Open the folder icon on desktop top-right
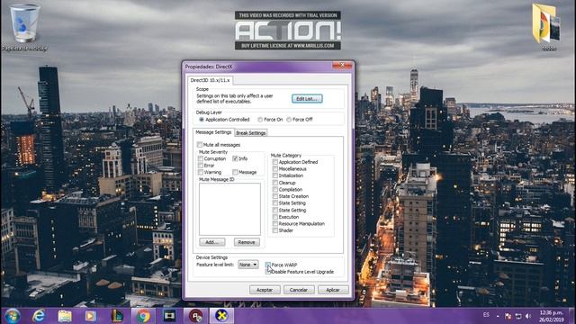Image resolution: width=576 pixels, height=324 pixels. [546, 26]
